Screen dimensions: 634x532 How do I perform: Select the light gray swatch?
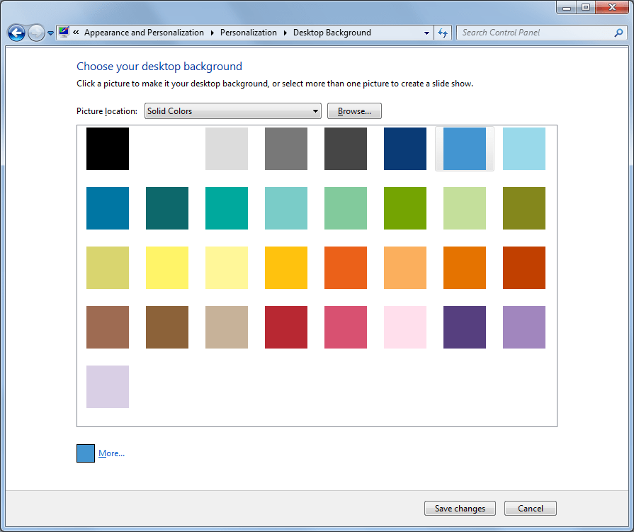[x=227, y=149]
